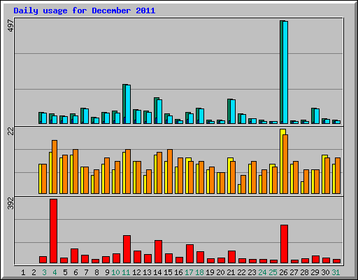Click day label 13

coord(147,272)
